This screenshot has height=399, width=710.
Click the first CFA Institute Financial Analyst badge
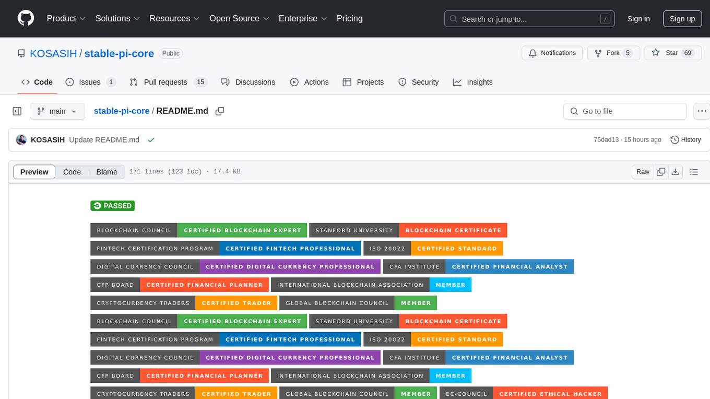(478, 267)
